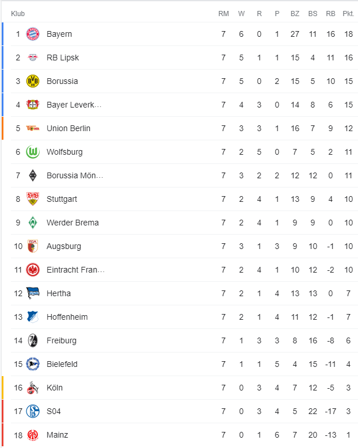Open the Stuttgart team link

point(62,199)
